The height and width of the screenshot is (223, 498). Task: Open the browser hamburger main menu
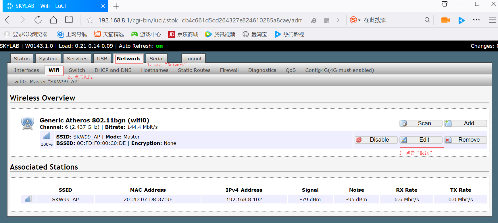coord(492,20)
